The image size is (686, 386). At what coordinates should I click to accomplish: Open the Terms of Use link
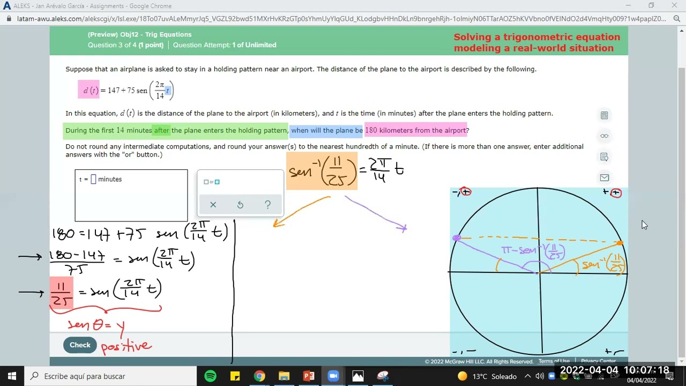tap(554, 361)
